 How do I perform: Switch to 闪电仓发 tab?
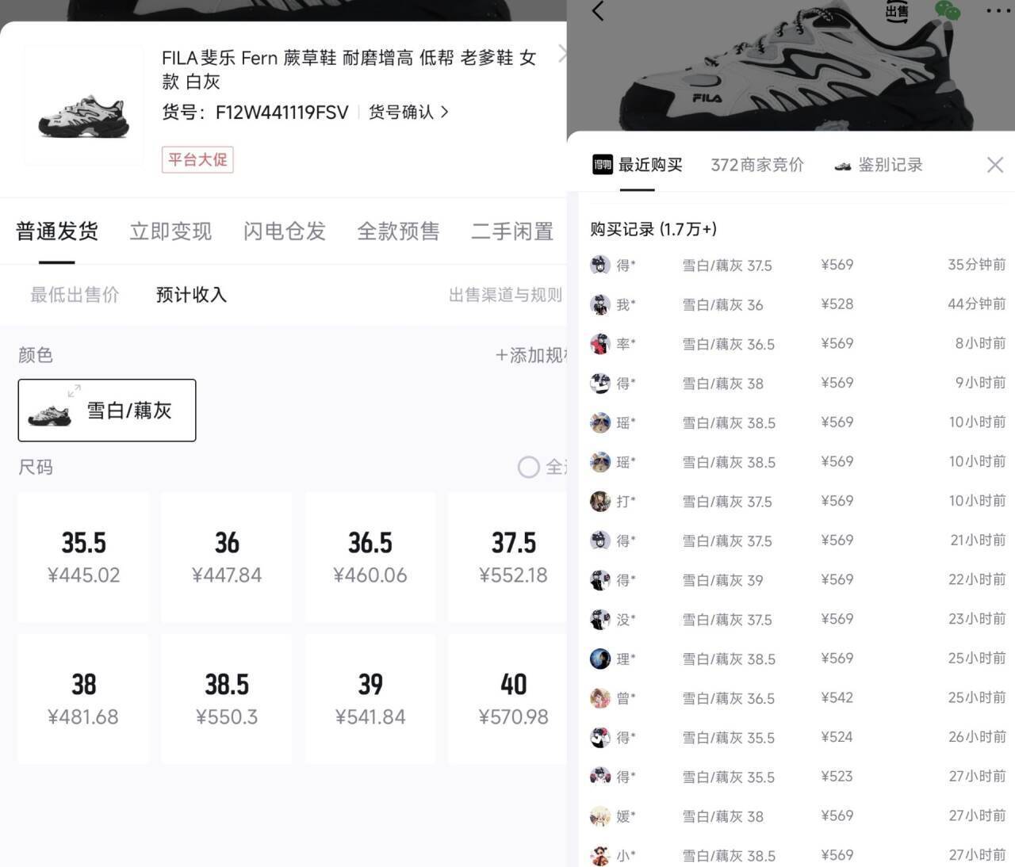(285, 231)
